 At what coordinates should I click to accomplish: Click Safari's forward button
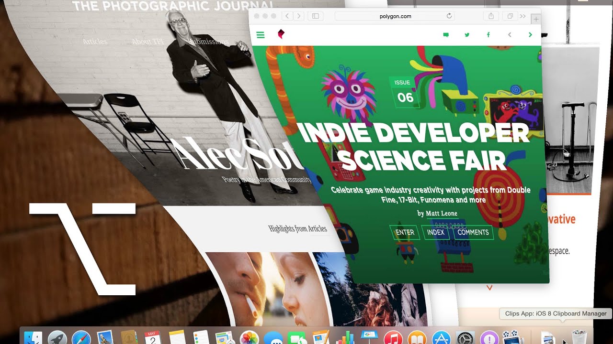click(299, 16)
